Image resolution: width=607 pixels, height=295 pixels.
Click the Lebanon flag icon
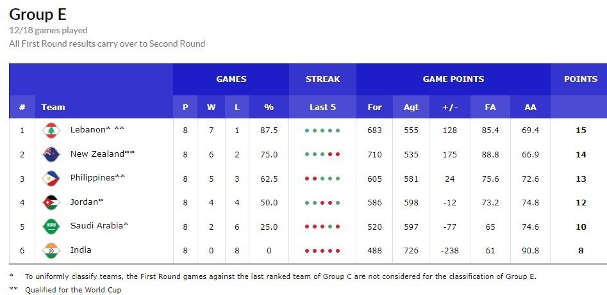pyautogui.click(x=51, y=131)
